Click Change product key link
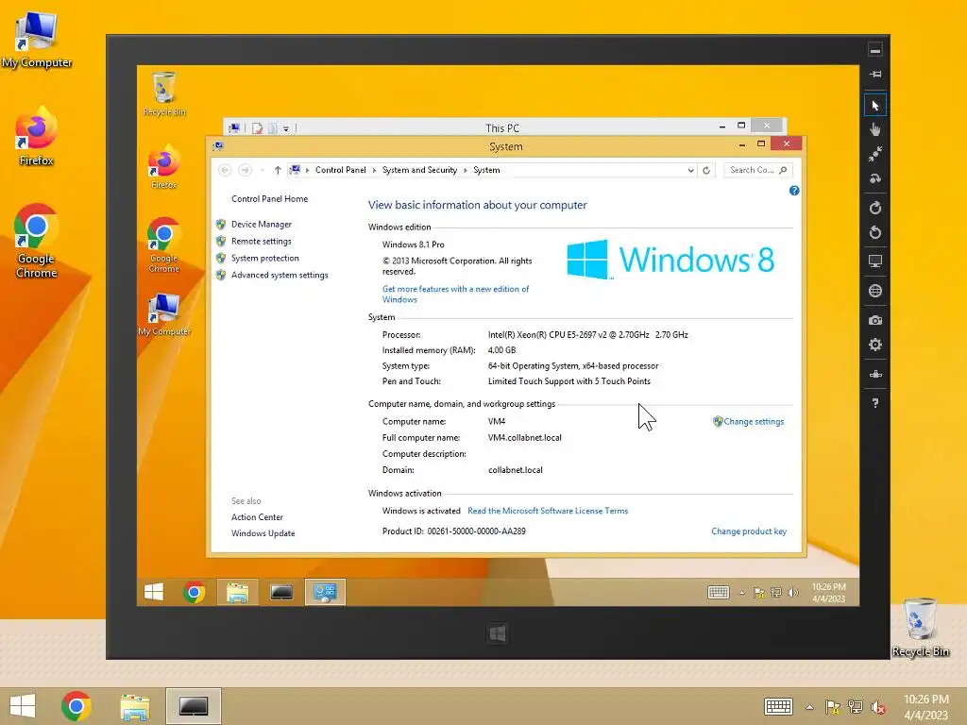This screenshot has width=967, height=725. click(749, 531)
